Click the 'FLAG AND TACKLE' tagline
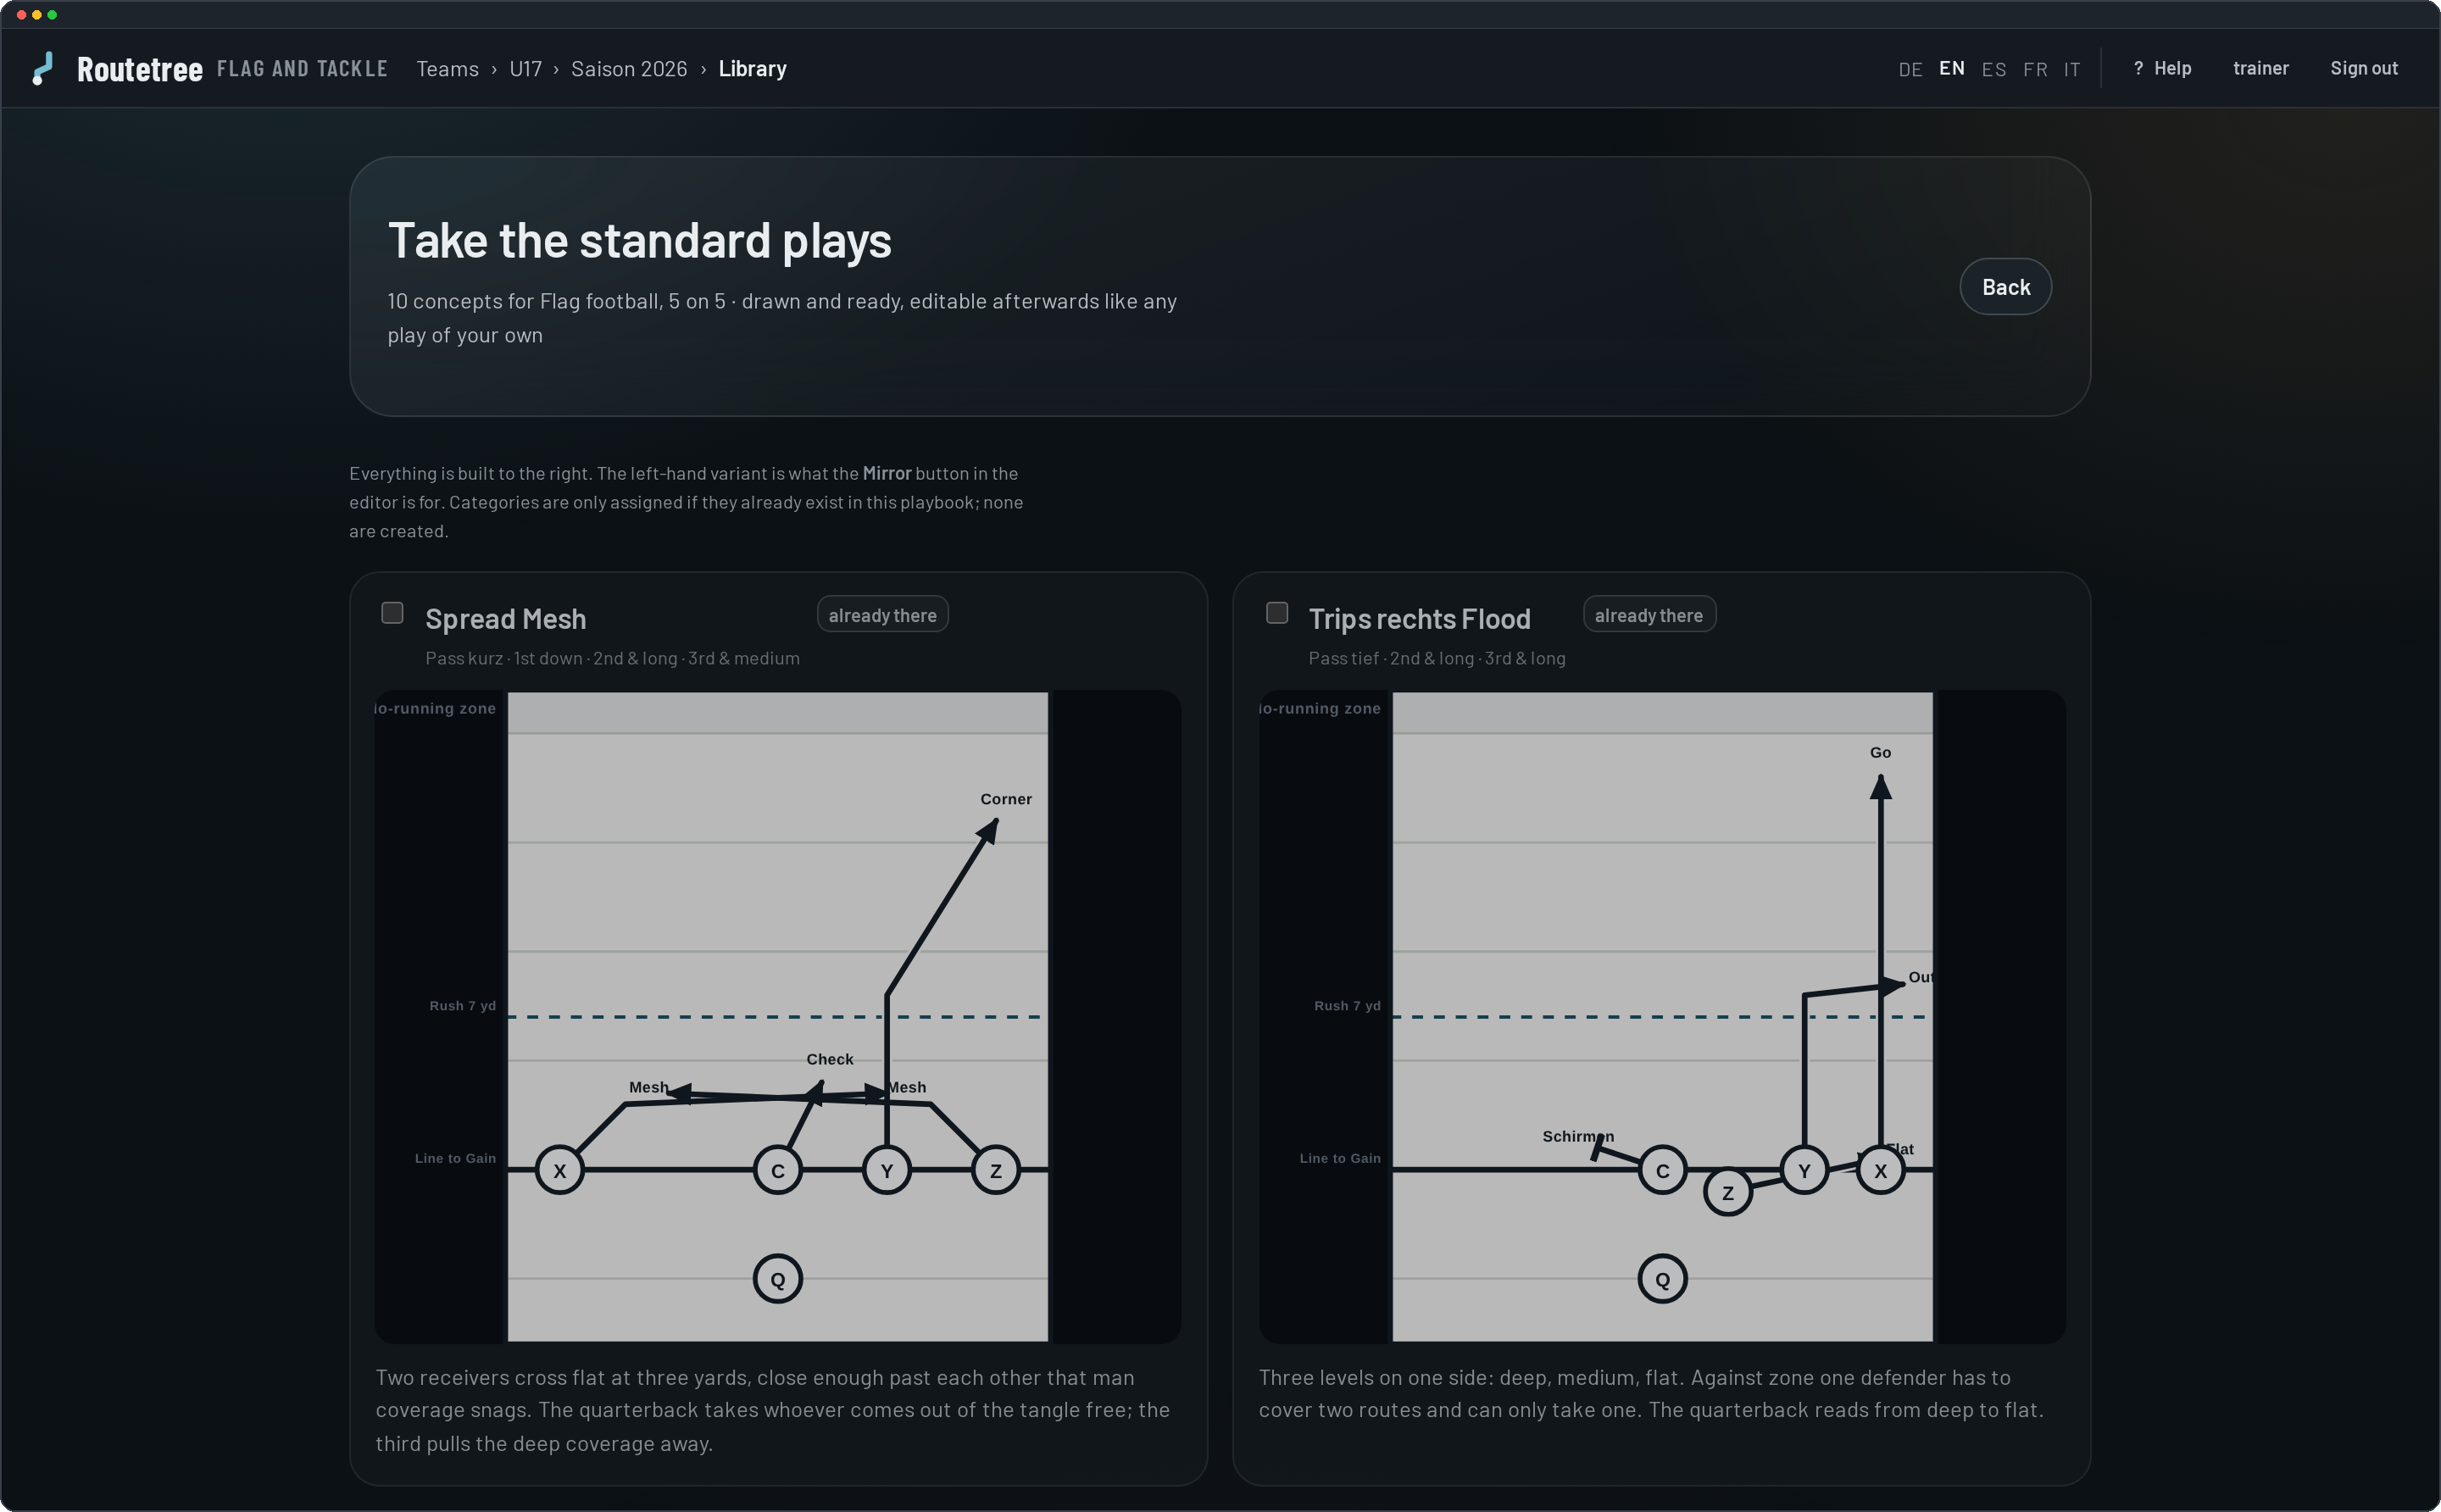This screenshot has width=2441, height=1512. [302, 69]
